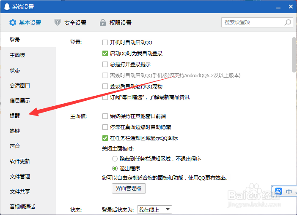Select 登录 in the sidebar
The width and height of the screenshot is (297, 215).
(28, 40)
